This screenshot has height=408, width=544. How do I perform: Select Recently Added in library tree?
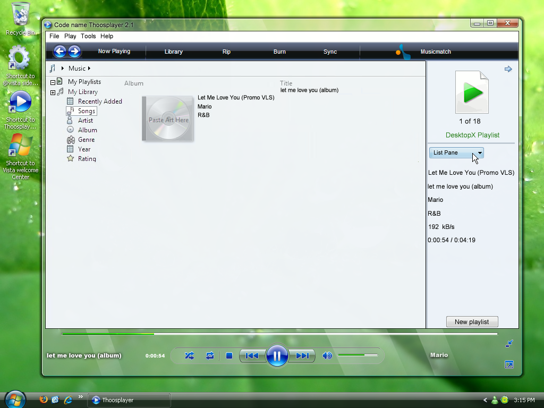tap(100, 101)
